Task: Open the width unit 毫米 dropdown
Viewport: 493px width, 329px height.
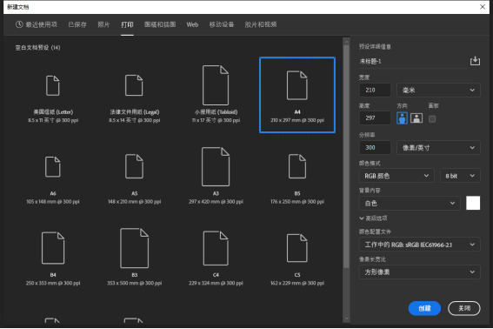Action: click(438, 90)
